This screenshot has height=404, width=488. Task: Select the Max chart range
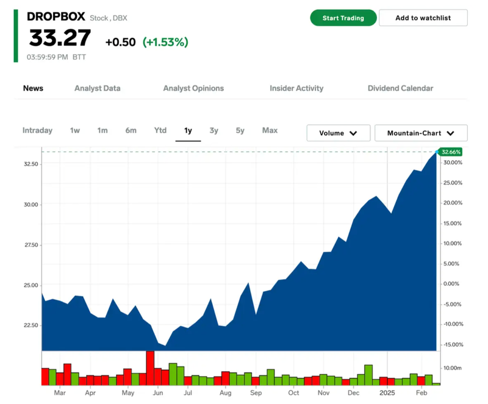tap(270, 130)
